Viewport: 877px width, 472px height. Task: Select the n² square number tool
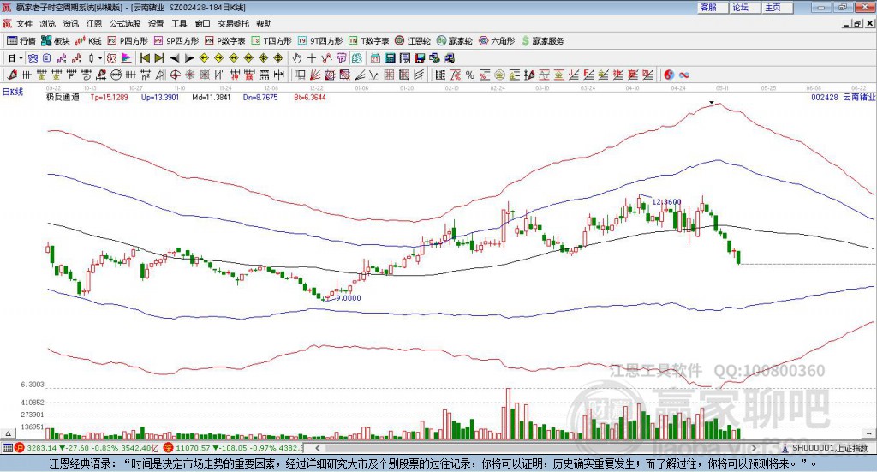(x=146, y=75)
